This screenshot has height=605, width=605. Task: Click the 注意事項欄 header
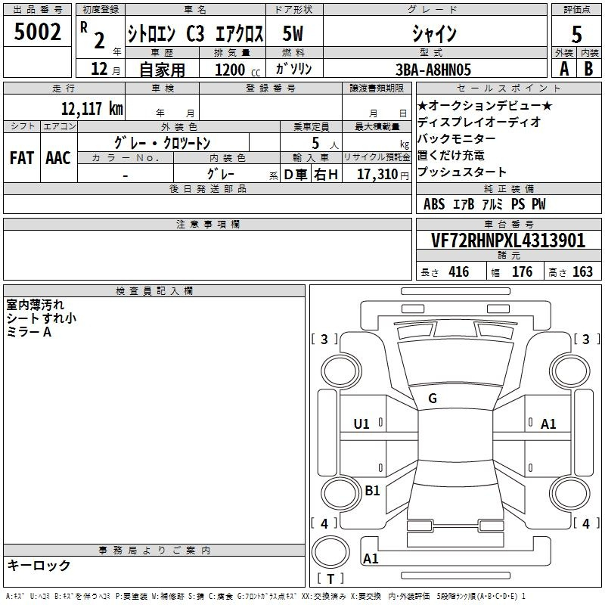[x=207, y=224]
